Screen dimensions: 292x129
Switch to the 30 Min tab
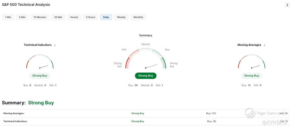(x=58, y=17)
